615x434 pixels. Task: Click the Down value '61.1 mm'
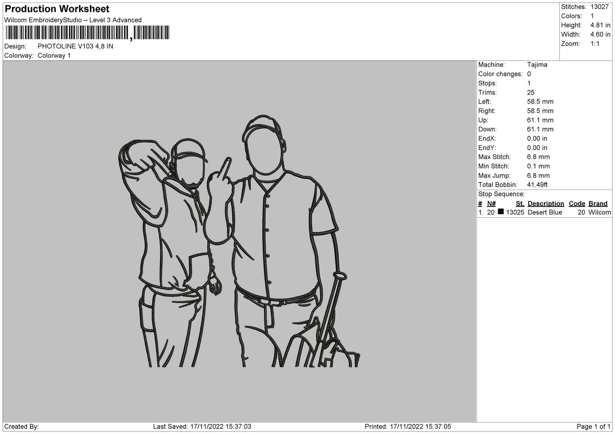click(x=540, y=130)
